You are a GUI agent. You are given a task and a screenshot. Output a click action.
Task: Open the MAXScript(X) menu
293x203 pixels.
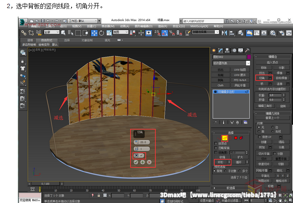click(x=199, y=26)
